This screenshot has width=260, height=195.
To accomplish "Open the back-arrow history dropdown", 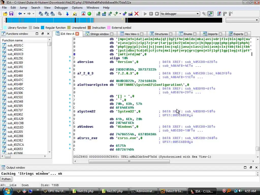I will coord(24,14).
